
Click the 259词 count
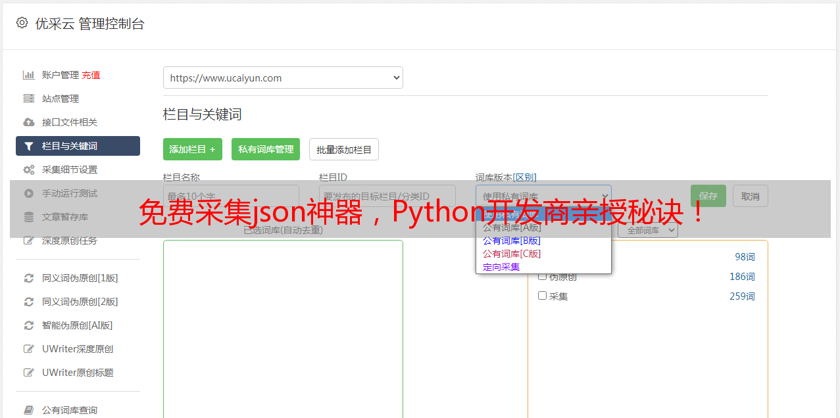click(x=742, y=296)
